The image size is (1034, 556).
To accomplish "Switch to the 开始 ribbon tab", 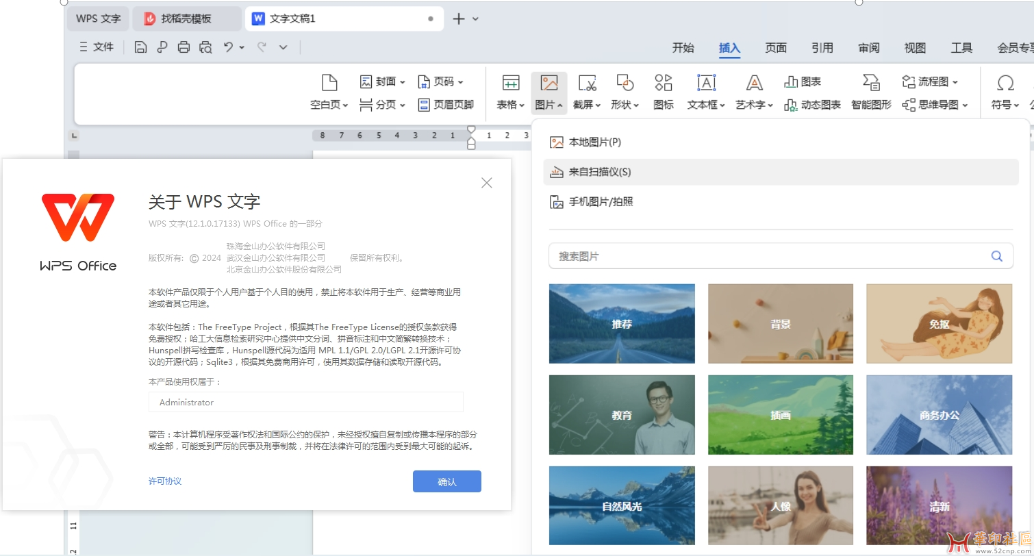I will [683, 48].
